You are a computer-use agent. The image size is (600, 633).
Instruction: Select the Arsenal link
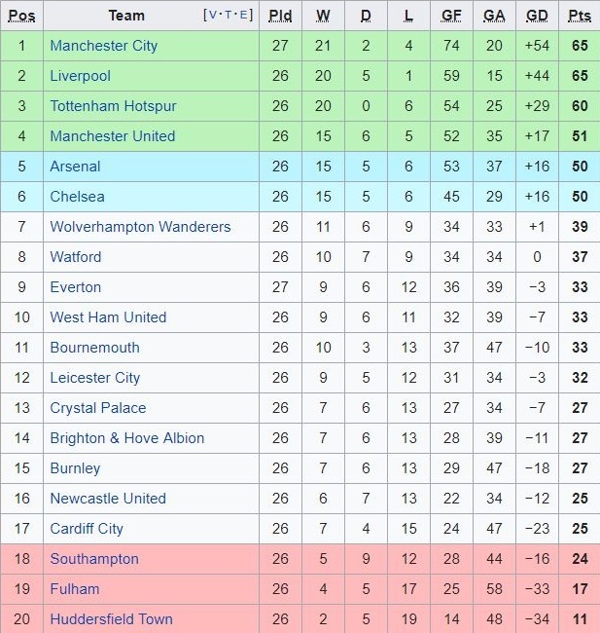pyautogui.click(x=75, y=167)
